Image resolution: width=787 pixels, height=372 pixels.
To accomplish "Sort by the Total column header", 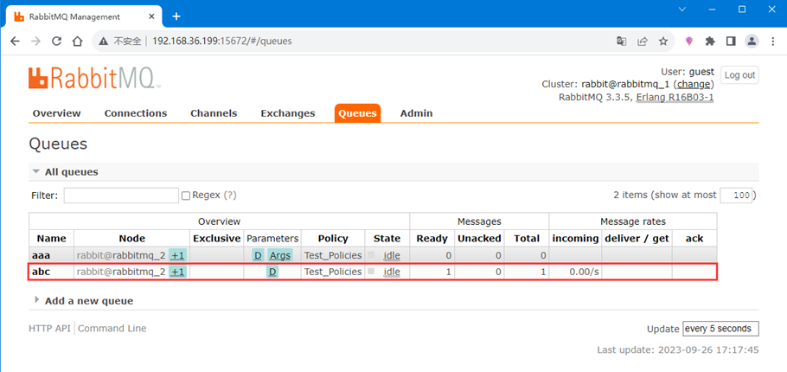I will 527,239.
